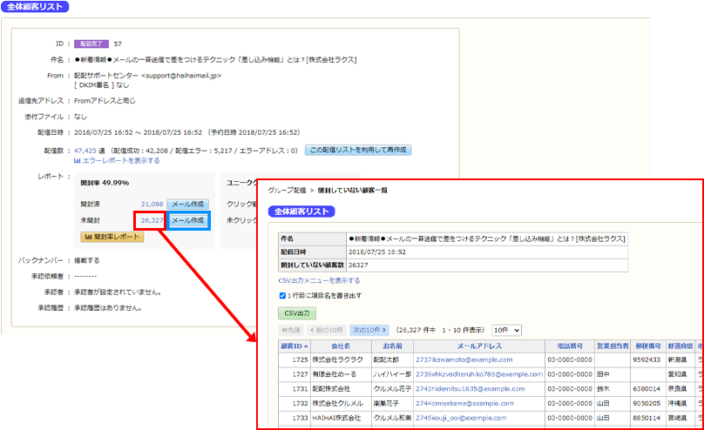Click the 配信完了 status badge
The height and width of the screenshot is (430, 704).
tap(91, 44)
